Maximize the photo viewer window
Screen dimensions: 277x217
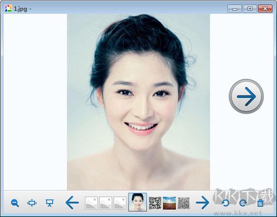tap(250, 9)
